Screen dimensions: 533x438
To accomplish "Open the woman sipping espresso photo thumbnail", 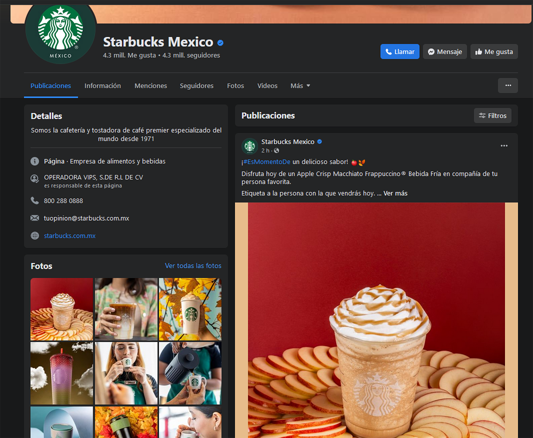I will (x=126, y=373).
